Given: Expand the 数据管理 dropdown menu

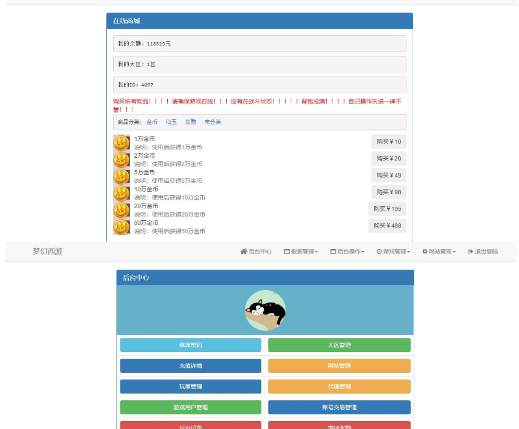Looking at the screenshot, I should coord(301,251).
